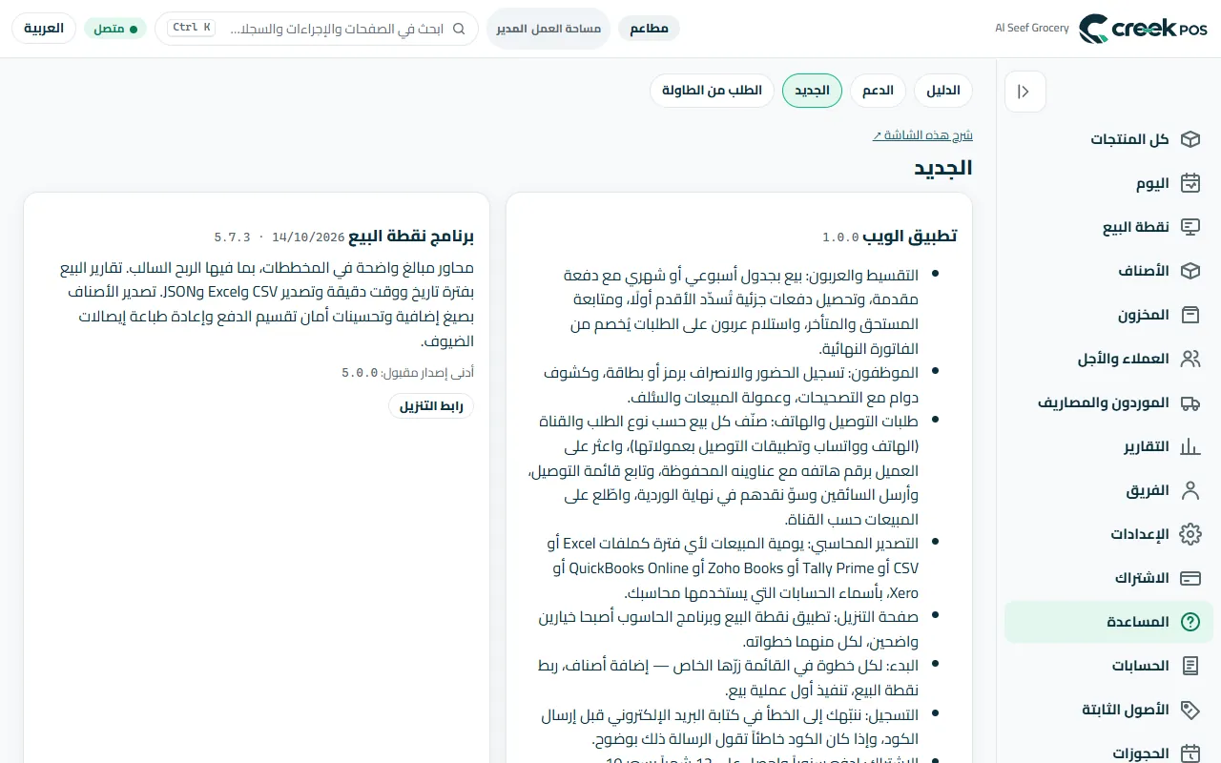The height and width of the screenshot is (763, 1221).
Task: Click the web app version 1.0.0
Action: coord(841,237)
